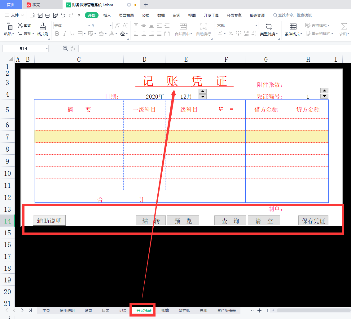Screen dimensions: 351x319
Task: Click the percent style icon
Action: (231, 33)
